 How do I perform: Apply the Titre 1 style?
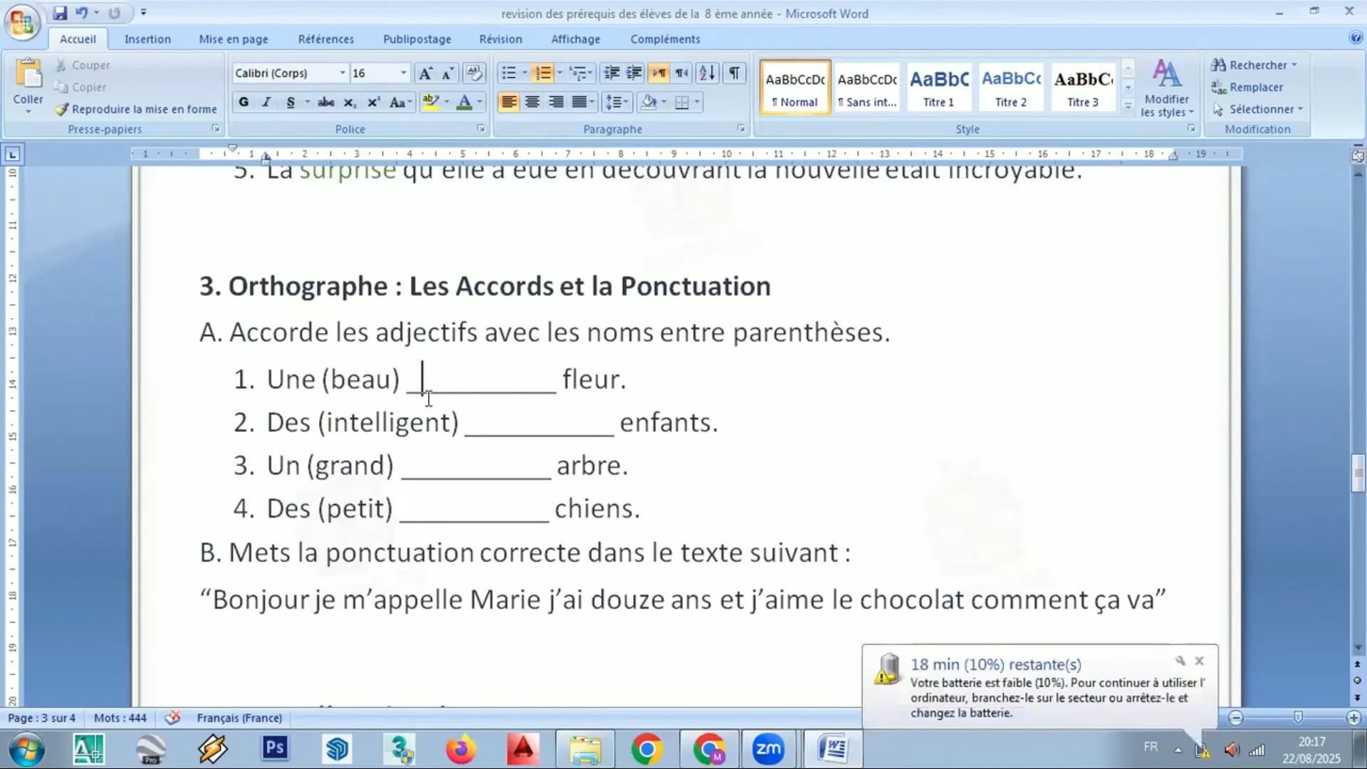tap(938, 87)
